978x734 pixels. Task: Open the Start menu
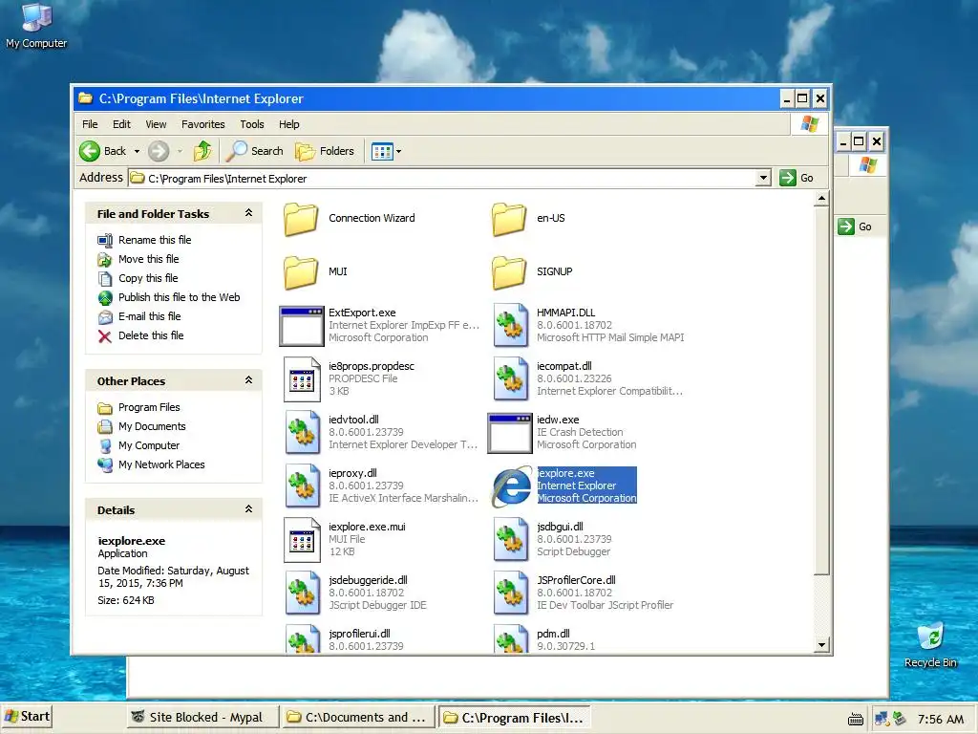[28, 717]
